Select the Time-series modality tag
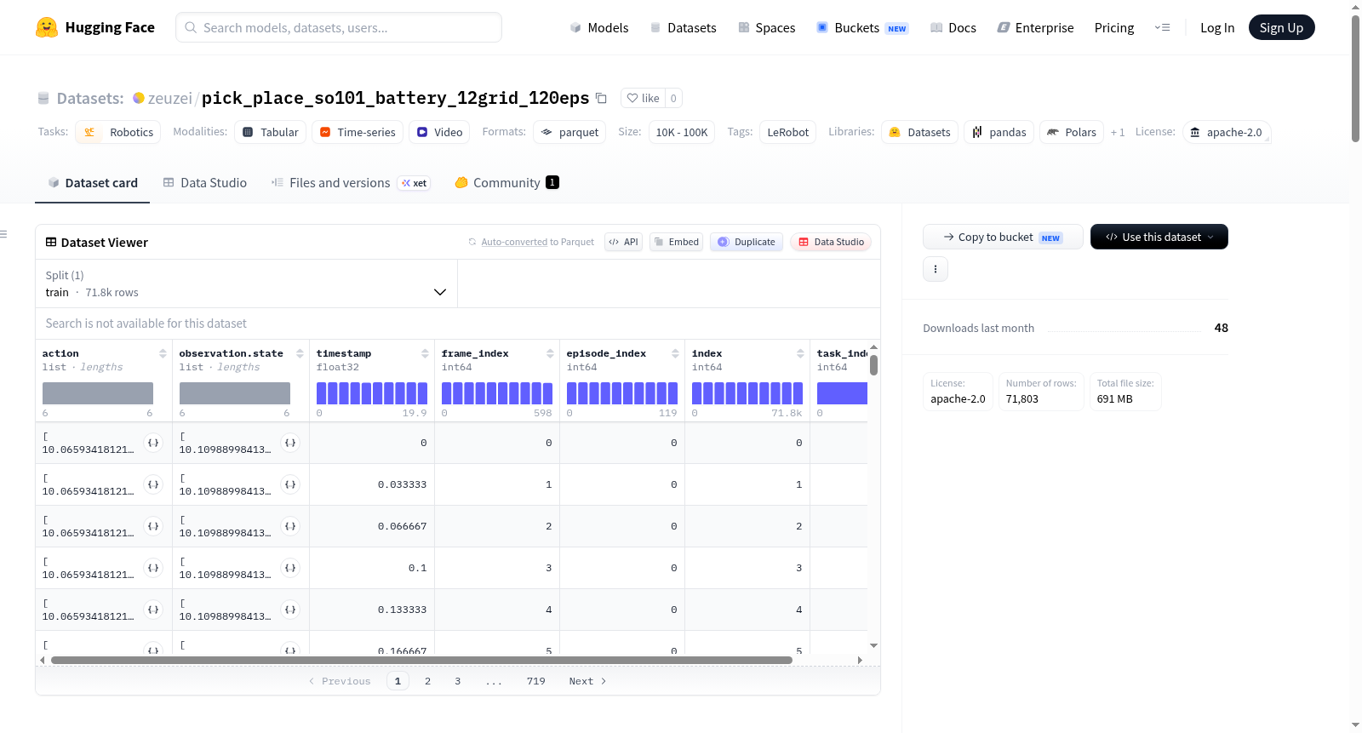 click(x=358, y=132)
